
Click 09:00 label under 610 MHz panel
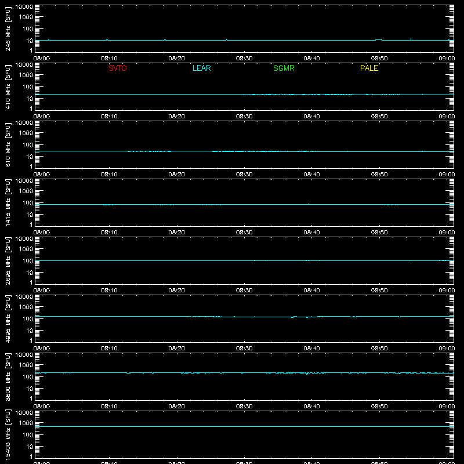pyautogui.click(x=447, y=175)
